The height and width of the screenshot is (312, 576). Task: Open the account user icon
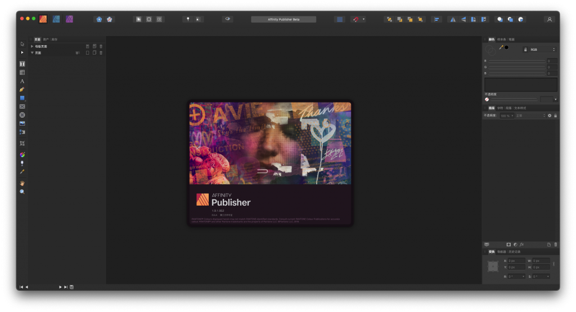point(550,20)
